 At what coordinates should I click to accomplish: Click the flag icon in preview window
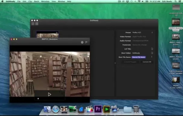pyautogui.click(x=87, y=42)
